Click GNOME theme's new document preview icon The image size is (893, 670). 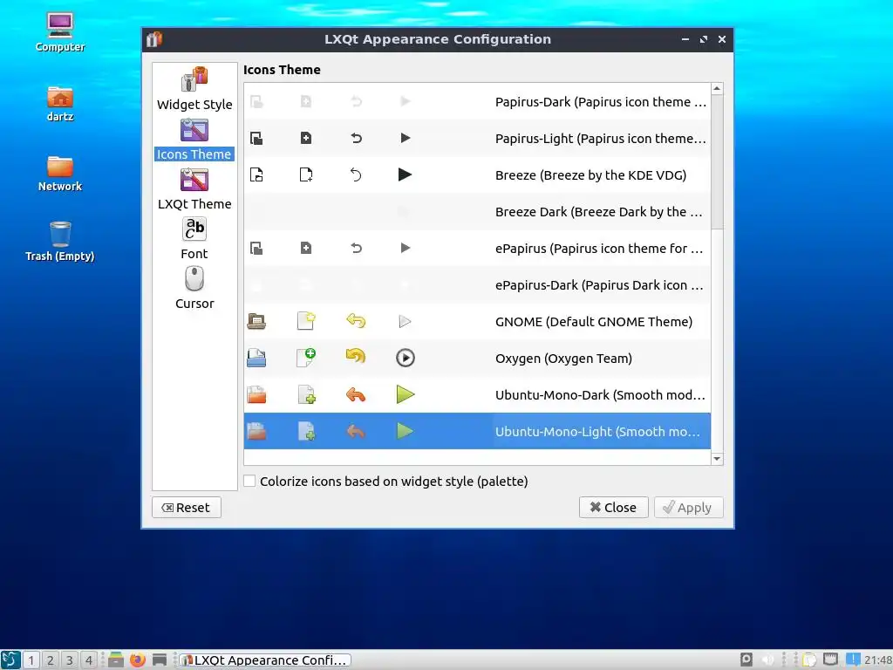pos(306,321)
